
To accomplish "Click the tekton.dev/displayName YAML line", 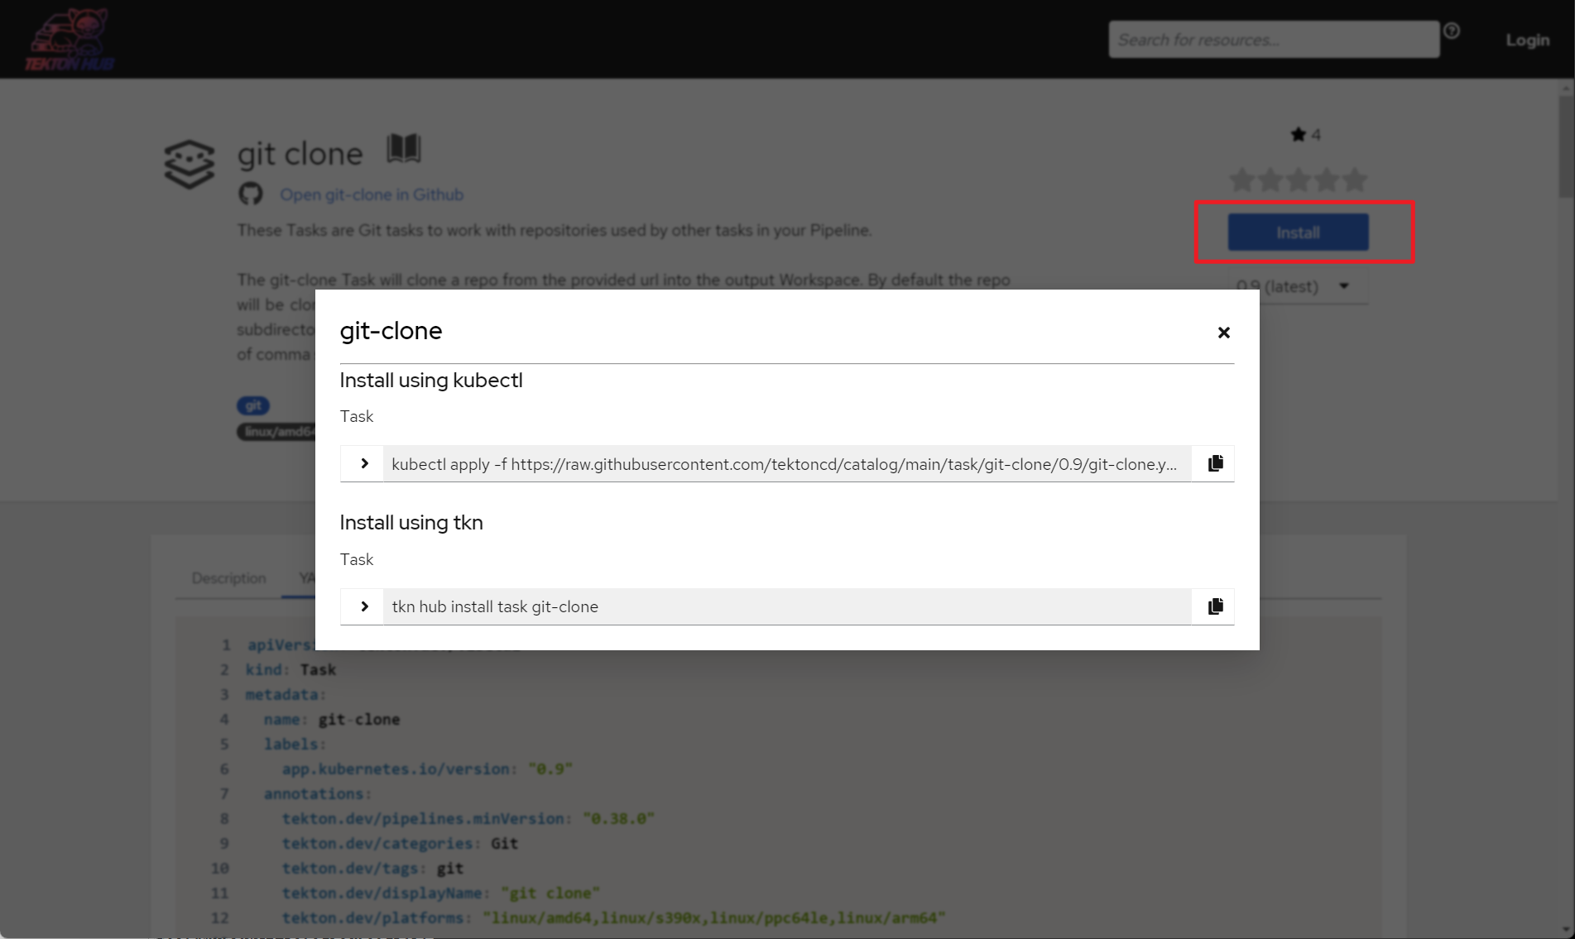I will pyautogui.click(x=441, y=893).
